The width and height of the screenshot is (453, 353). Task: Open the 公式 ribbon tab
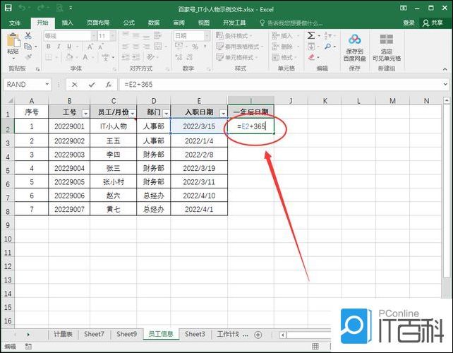[x=128, y=23]
